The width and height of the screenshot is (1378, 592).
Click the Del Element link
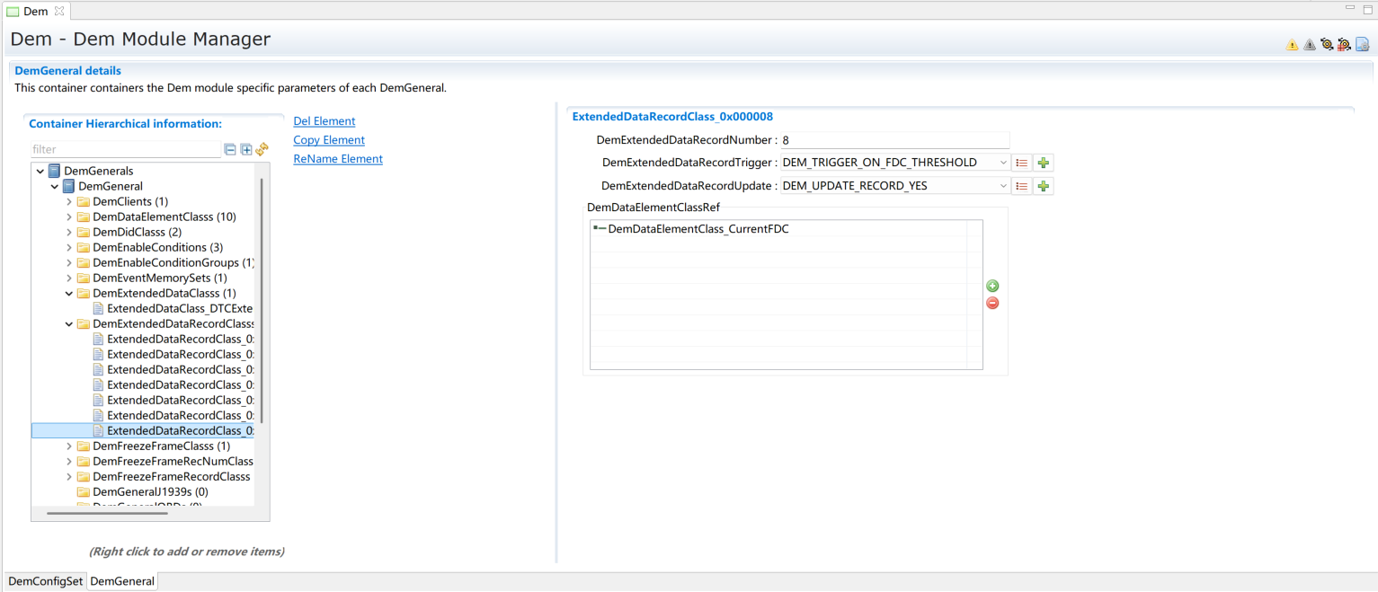pyautogui.click(x=324, y=121)
